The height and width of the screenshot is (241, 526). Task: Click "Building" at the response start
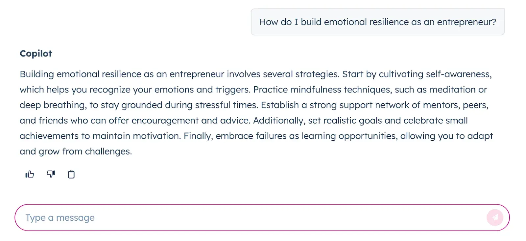point(36,74)
